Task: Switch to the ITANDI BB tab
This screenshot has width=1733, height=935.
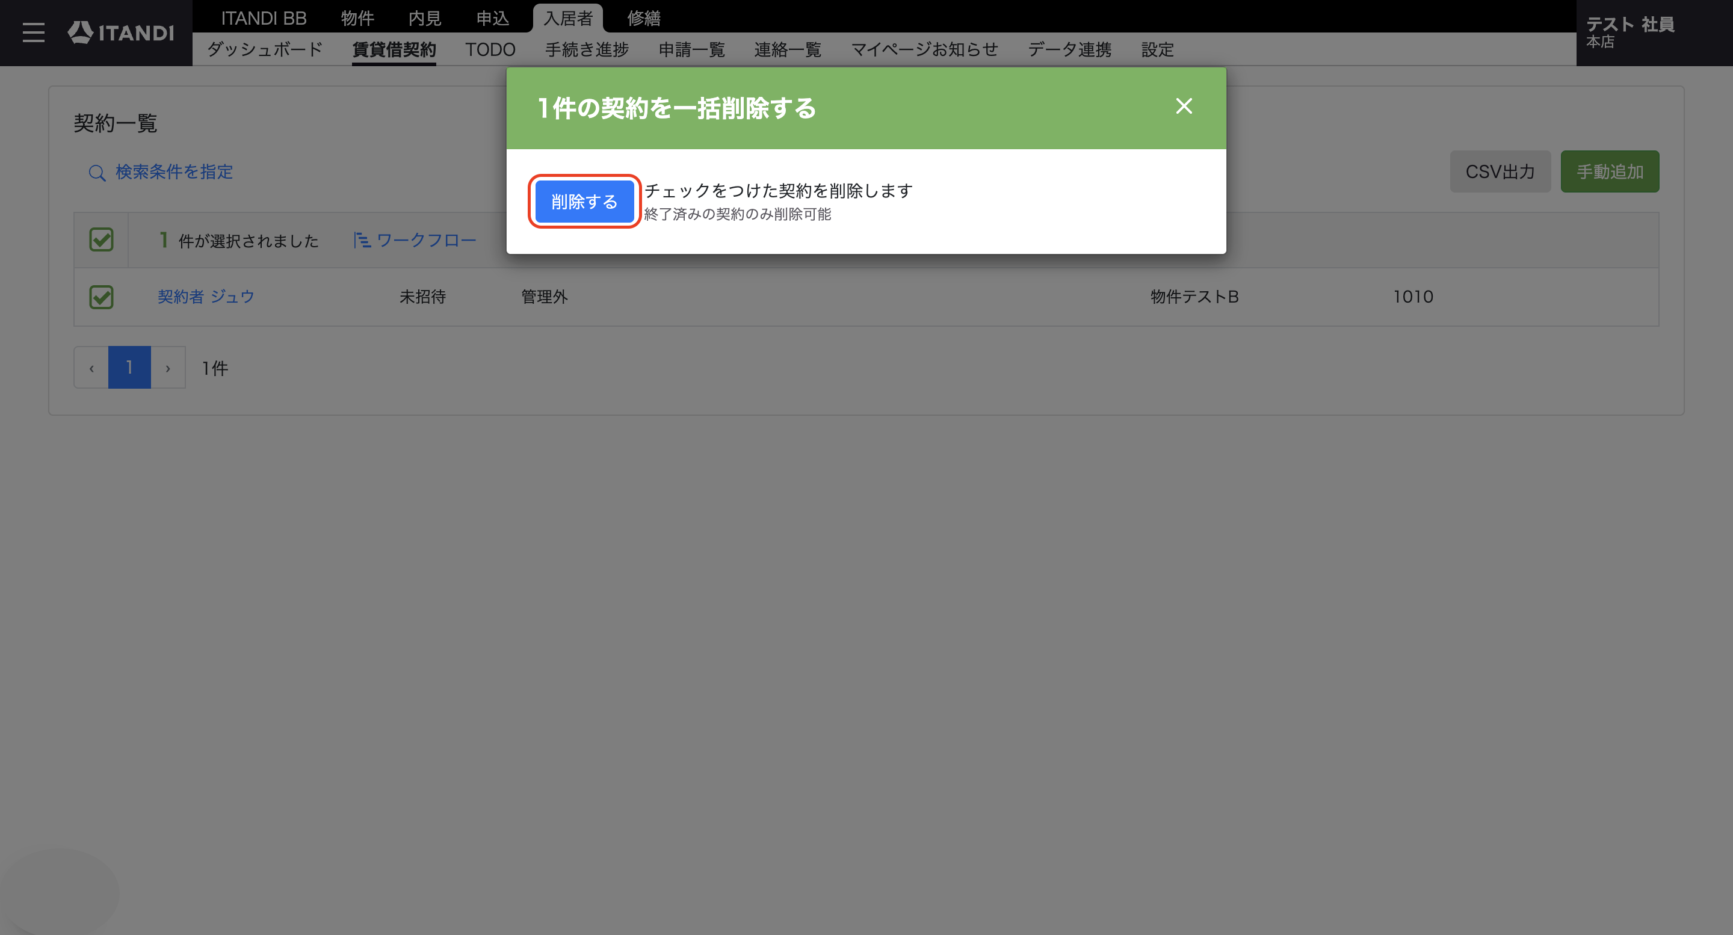Action: tap(264, 18)
